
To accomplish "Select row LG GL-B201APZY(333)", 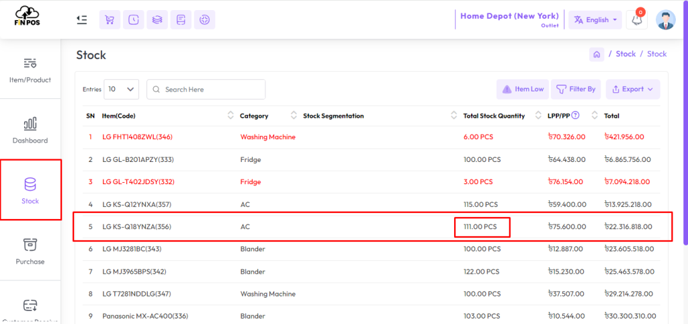I will click(x=371, y=160).
